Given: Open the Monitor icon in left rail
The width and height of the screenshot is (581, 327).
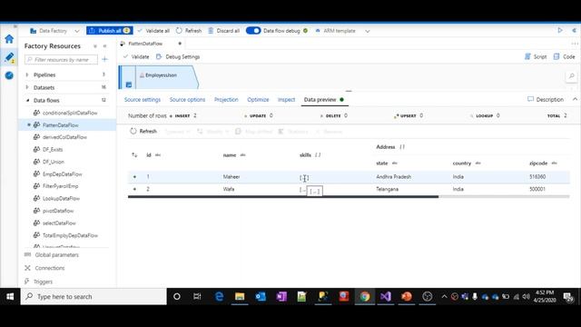Looking at the screenshot, I should click(9, 75).
